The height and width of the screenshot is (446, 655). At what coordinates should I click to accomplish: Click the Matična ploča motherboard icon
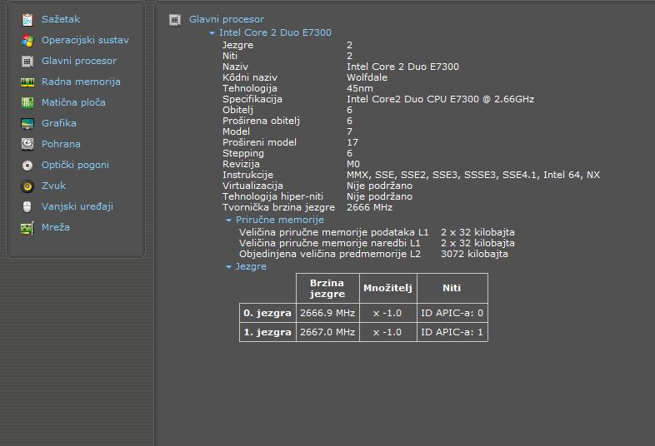point(27,102)
